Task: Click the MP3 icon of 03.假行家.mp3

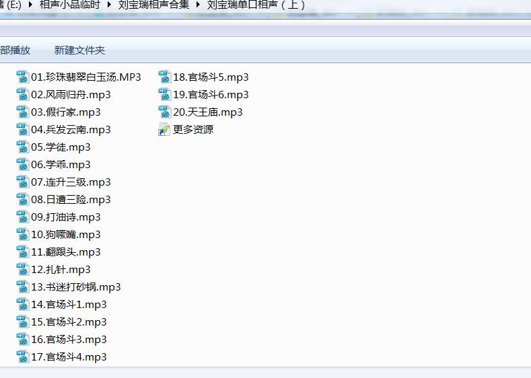Action: tap(23, 112)
